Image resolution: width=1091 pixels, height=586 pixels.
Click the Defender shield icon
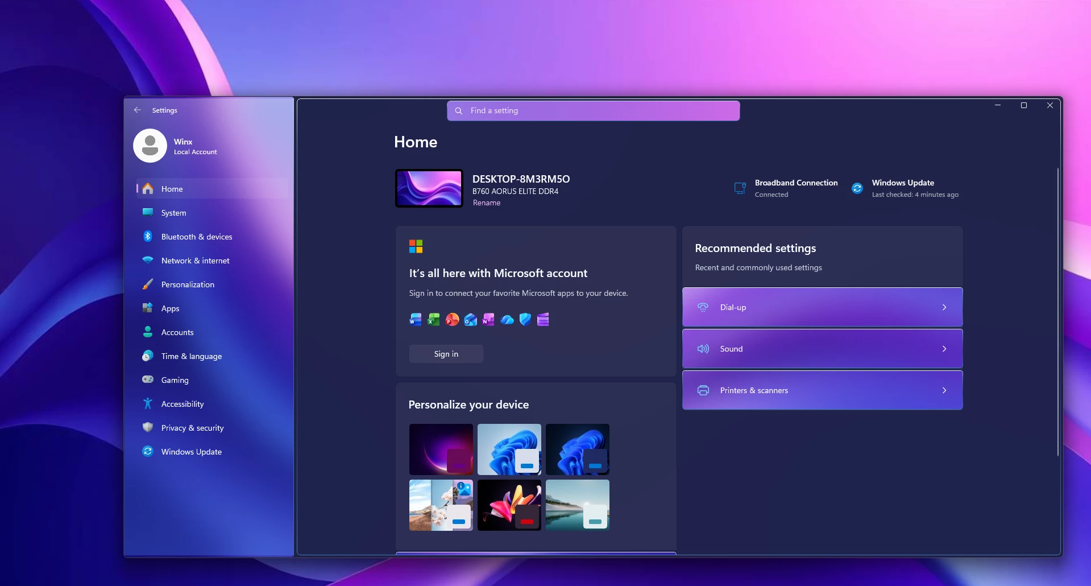(525, 320)
